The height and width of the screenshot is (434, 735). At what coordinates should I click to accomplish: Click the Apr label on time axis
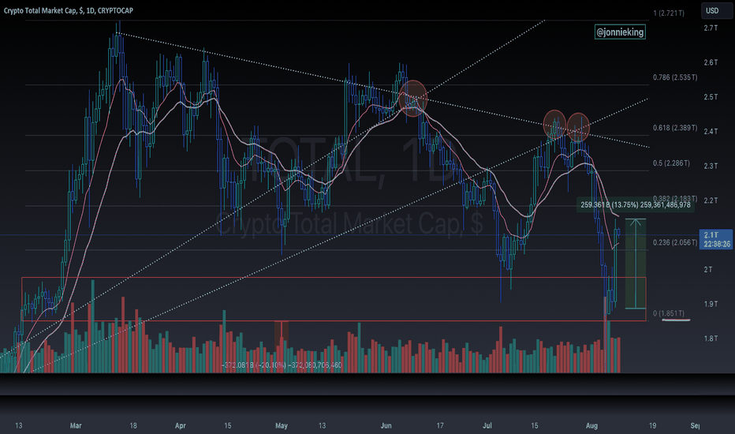(x=180, y=425)
